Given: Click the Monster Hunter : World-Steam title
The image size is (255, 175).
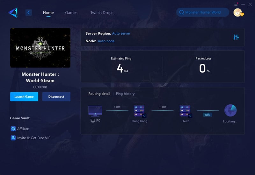Looking at the screenshot, I should point(40,77).
